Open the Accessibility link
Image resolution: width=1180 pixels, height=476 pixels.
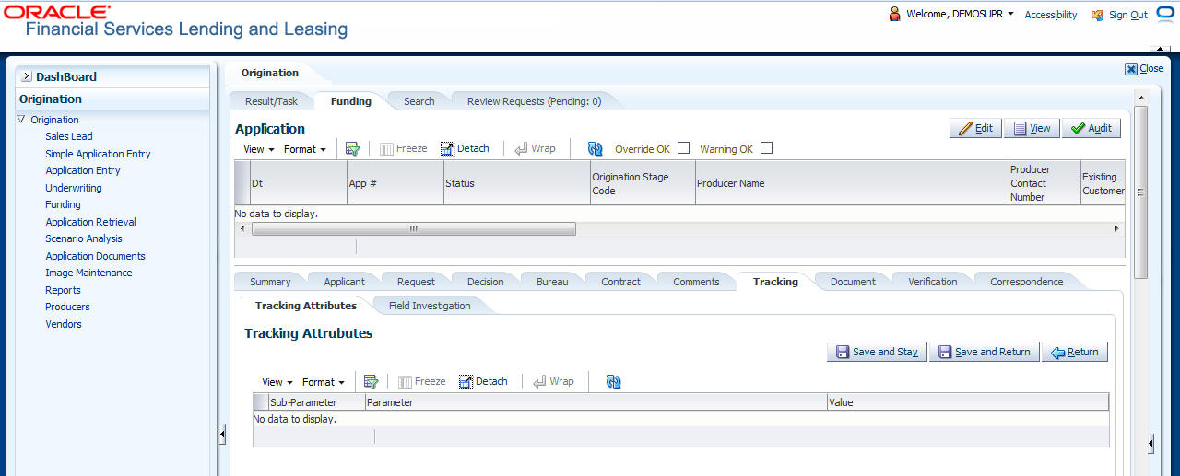tap(1051, 15)
